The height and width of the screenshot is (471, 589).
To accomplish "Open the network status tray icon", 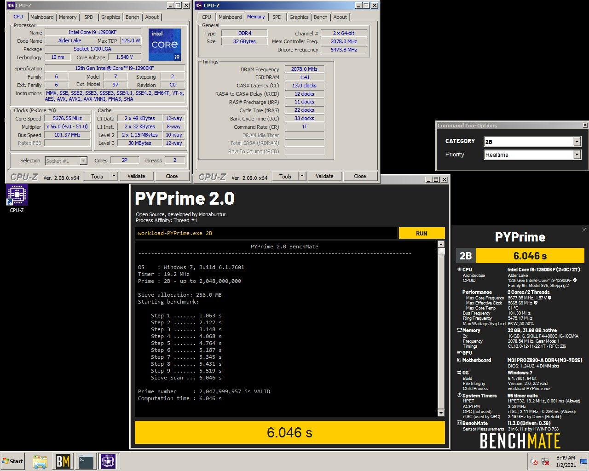I will (545, 461).
